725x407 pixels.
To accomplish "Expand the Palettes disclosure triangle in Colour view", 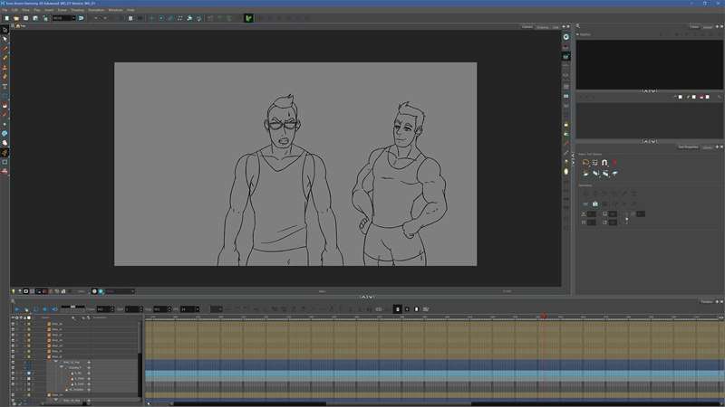I will pyautogui.click(x=578, y=34).
